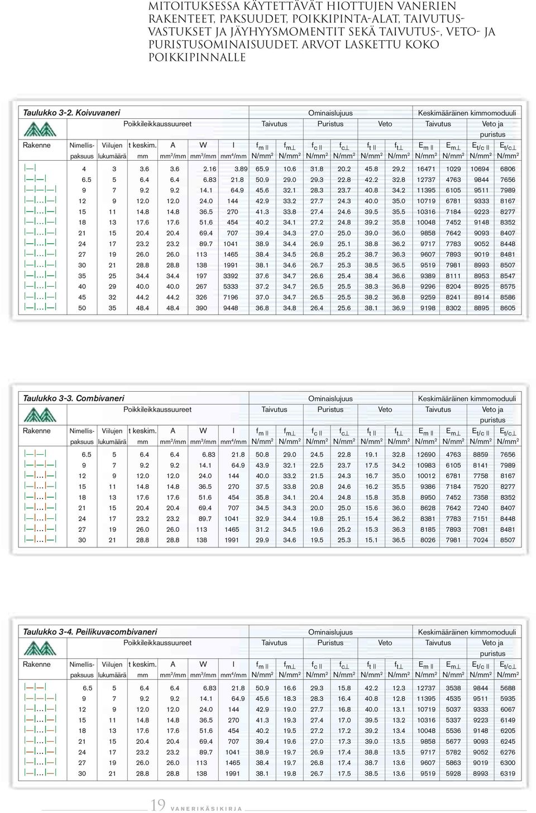The width and height of the screenshot is (536, 813).
Task: Click the value 5928 in the Peilikuvacombivaneri table
Action: [453, 773]
